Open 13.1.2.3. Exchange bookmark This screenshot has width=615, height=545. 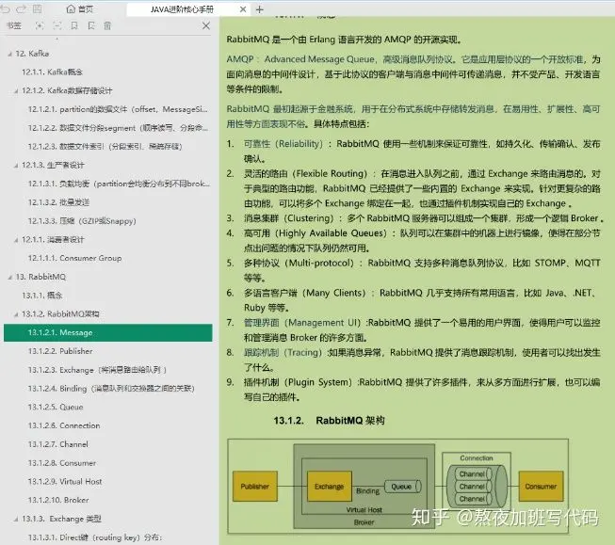[97, 370]
